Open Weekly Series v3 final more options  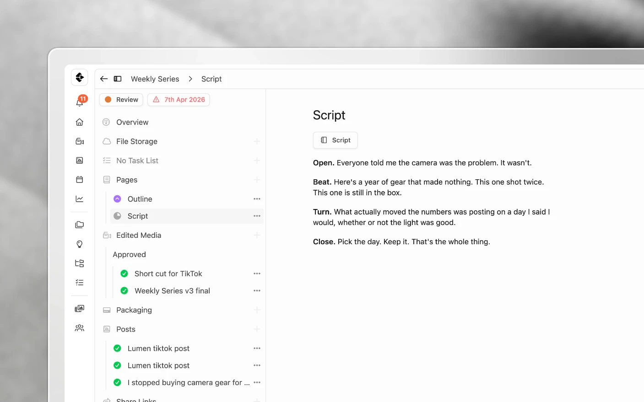[x=257, y=290]
